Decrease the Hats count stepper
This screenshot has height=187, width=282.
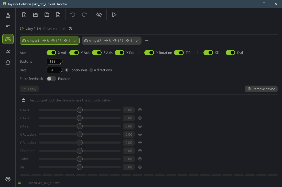[x=61, y=72]
